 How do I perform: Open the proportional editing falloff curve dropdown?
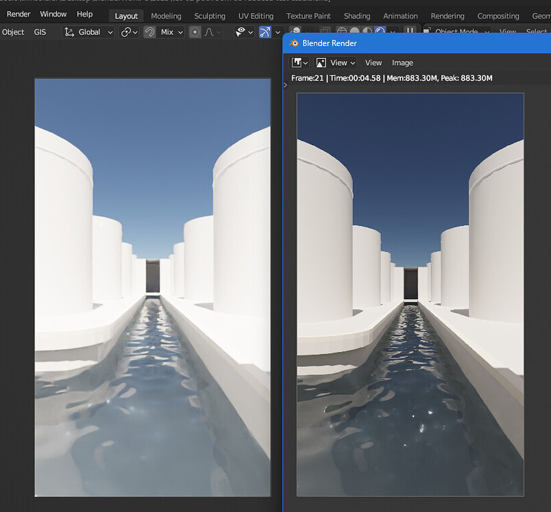pos(212,32)
